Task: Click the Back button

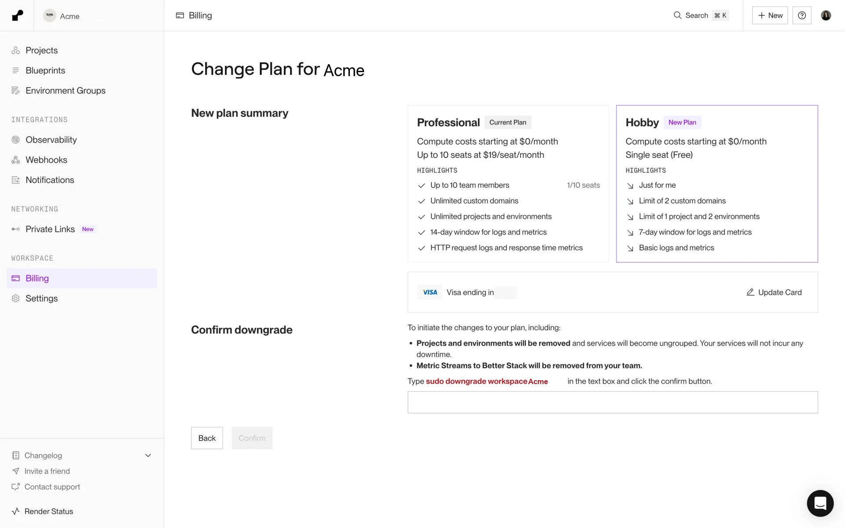Action: [207, 438]
